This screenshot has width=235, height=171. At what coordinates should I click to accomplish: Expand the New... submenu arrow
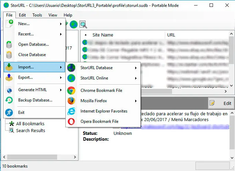tap(61, 24)
